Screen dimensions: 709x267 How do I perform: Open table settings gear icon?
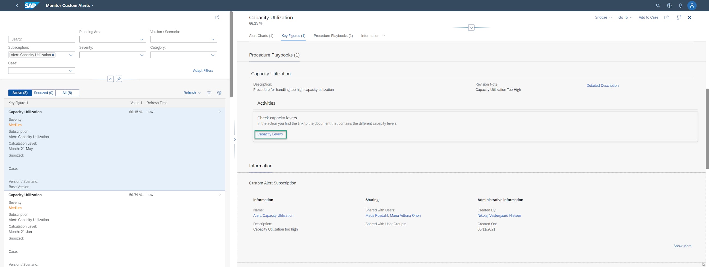click(x=219, y=93)
